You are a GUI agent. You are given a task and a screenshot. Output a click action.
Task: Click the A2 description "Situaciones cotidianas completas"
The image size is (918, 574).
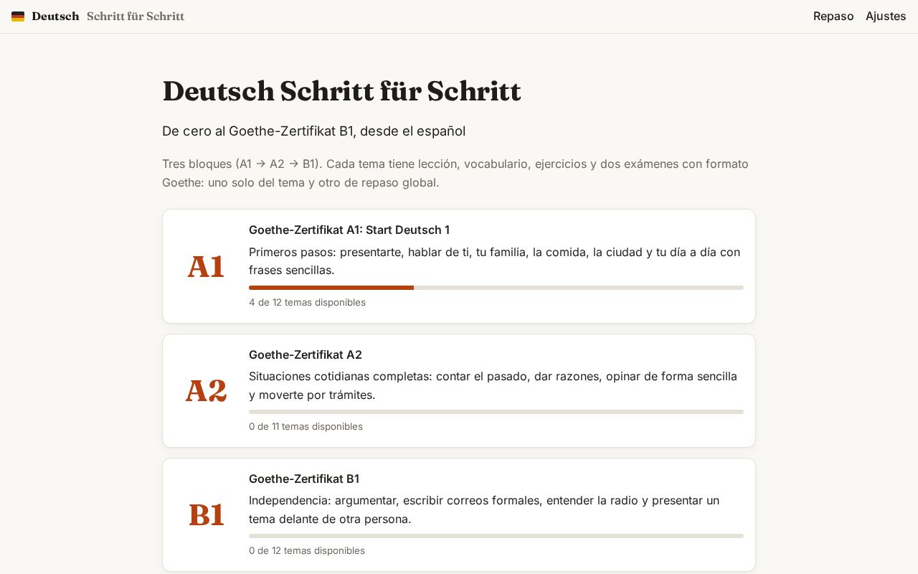tap(495, 385)
